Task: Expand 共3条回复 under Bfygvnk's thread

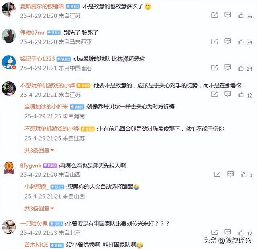Action: coord(39,208)
